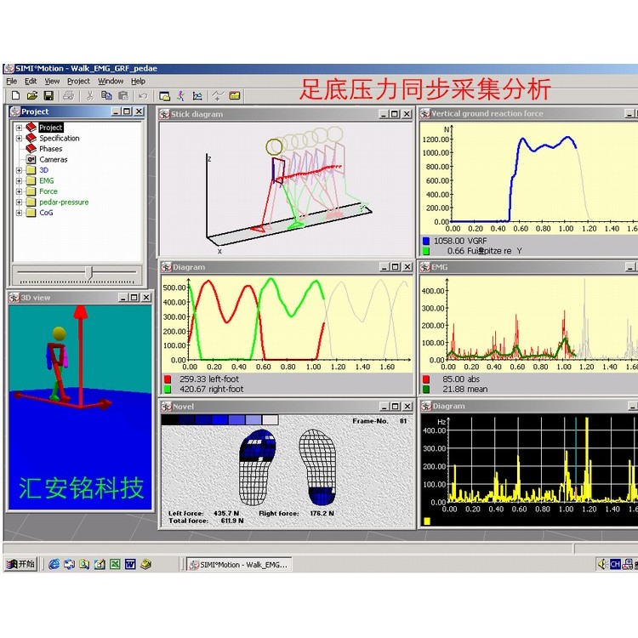Screen dimensions: 638x638
Task: Open the project window toolbar icon
Action: click(x=164, y=96)
